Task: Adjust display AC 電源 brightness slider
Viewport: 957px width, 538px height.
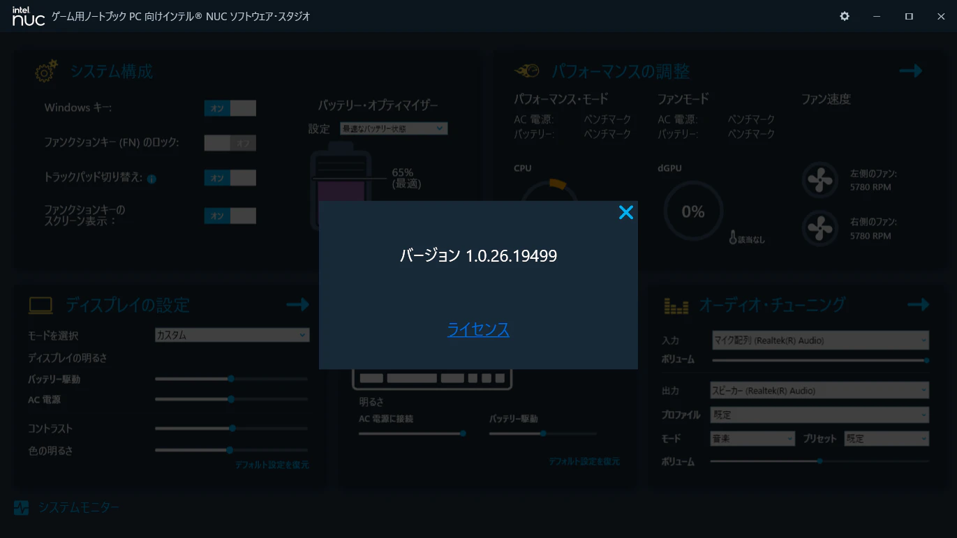Action: tap(231, 399)
